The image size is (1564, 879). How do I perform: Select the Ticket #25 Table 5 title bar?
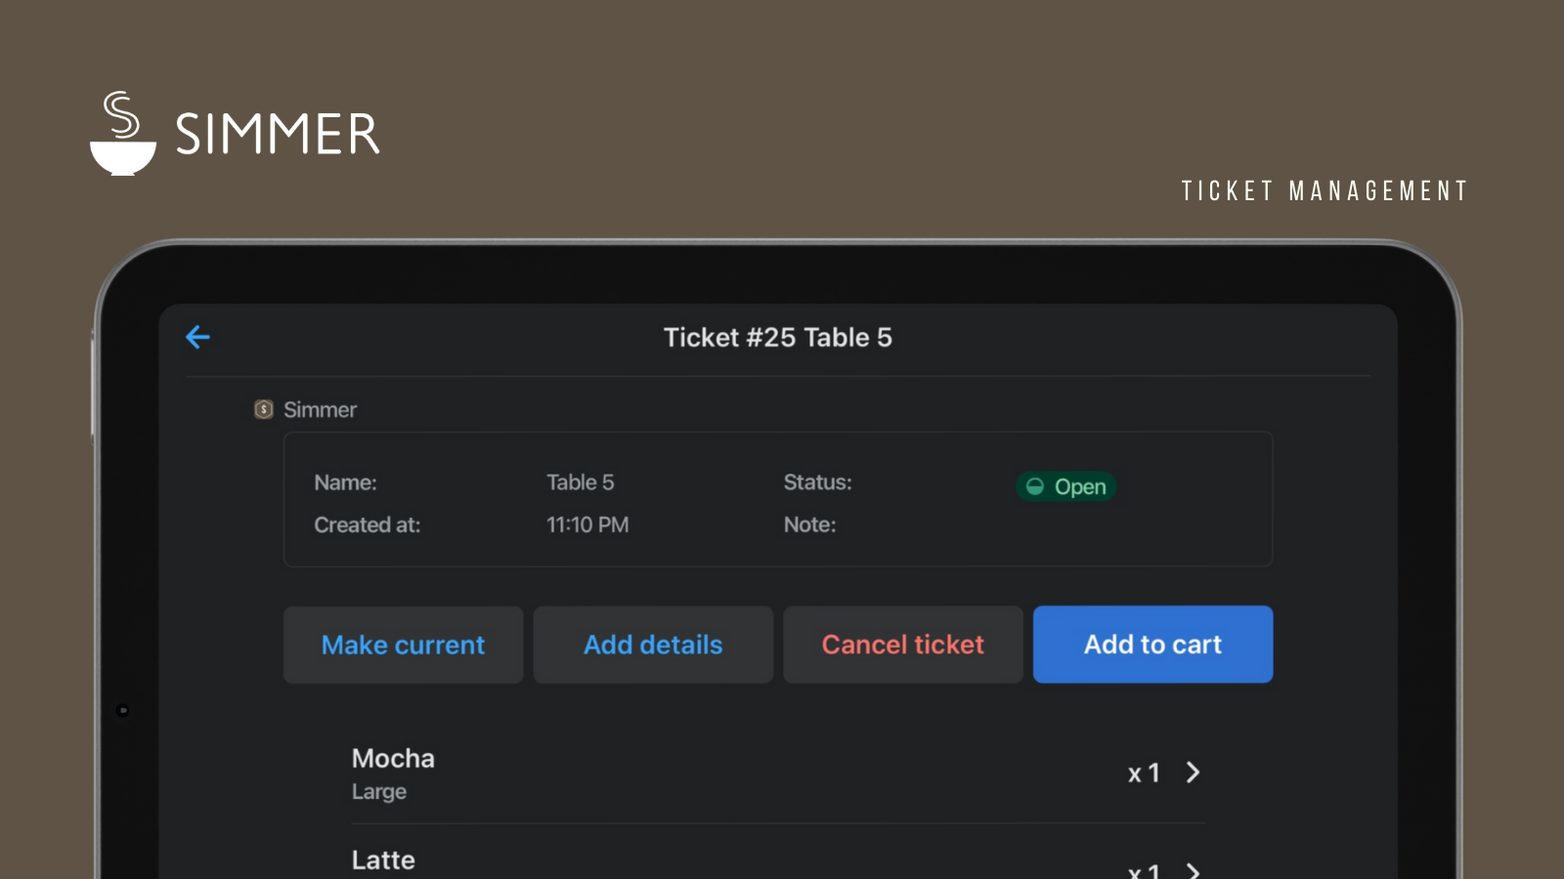coord(777,337)
